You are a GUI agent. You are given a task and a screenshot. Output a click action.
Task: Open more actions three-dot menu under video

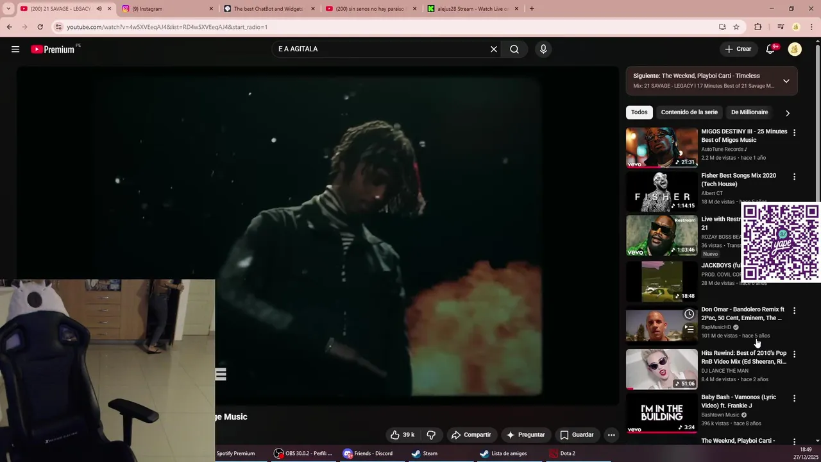(x=611, y=435)
